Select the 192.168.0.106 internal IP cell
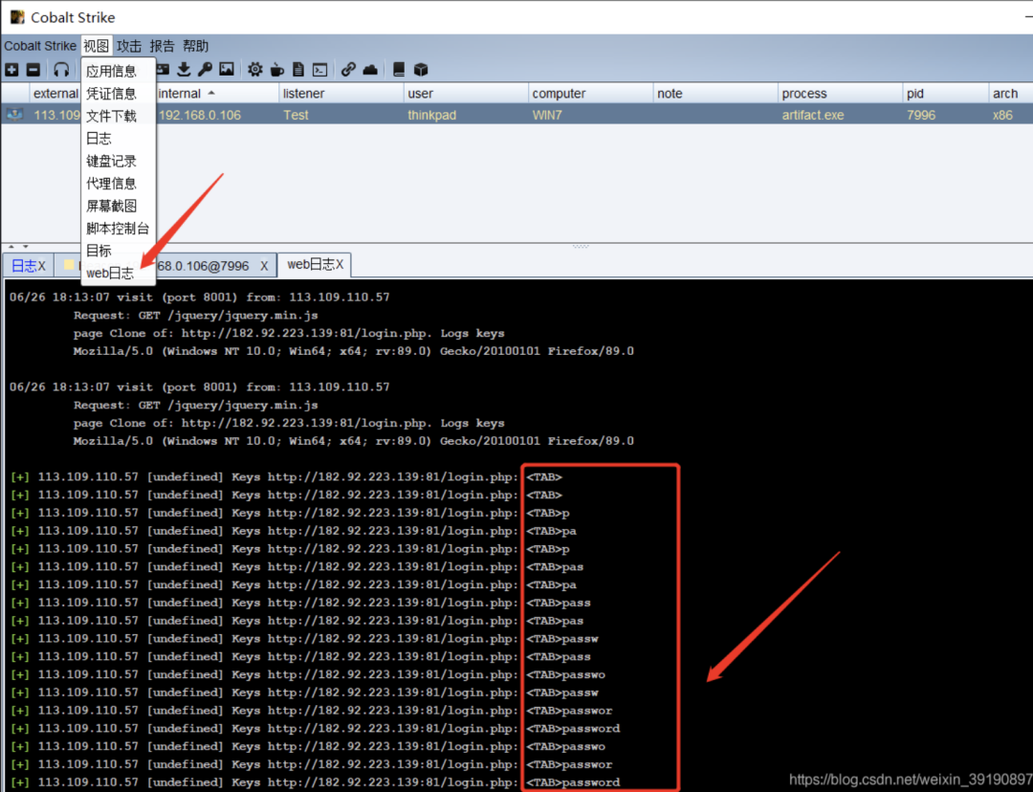 tap(200, 116)
